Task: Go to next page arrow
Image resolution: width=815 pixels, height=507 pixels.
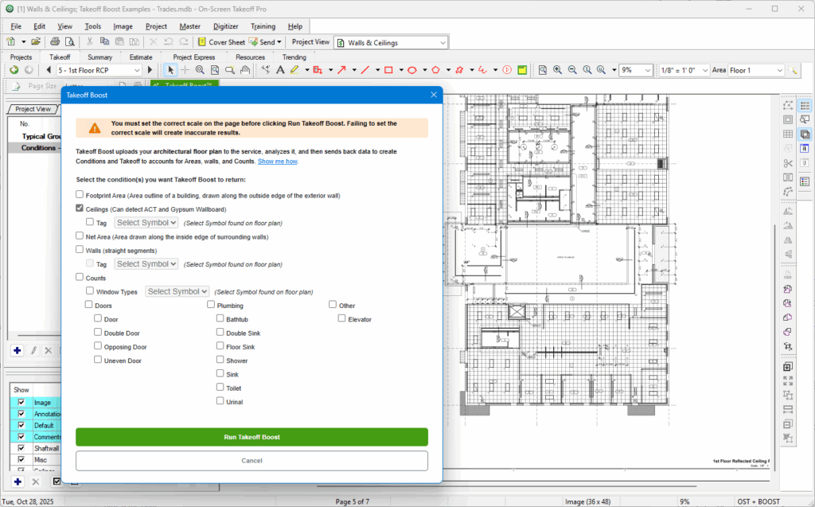Action: point(150,70)
